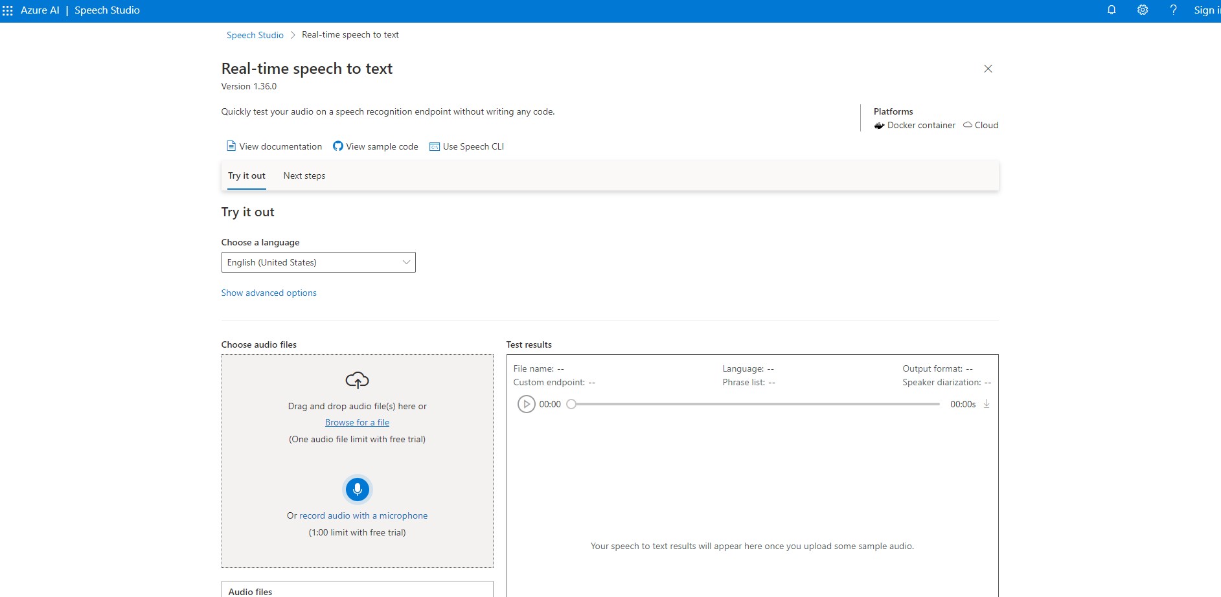Switch to the Next steps tab

[x=304, y=176]
